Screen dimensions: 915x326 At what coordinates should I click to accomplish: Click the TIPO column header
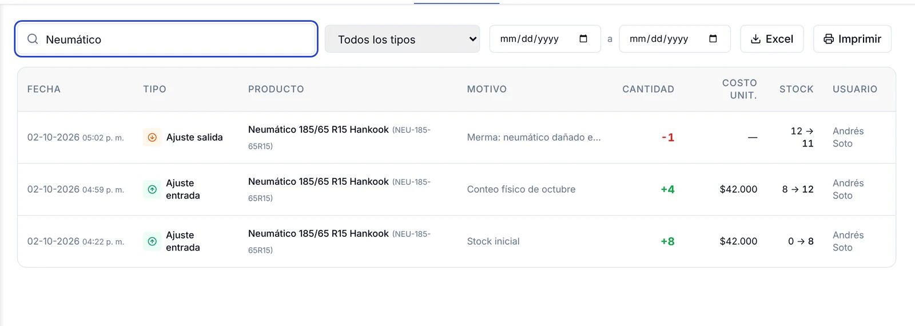point(154,89)
